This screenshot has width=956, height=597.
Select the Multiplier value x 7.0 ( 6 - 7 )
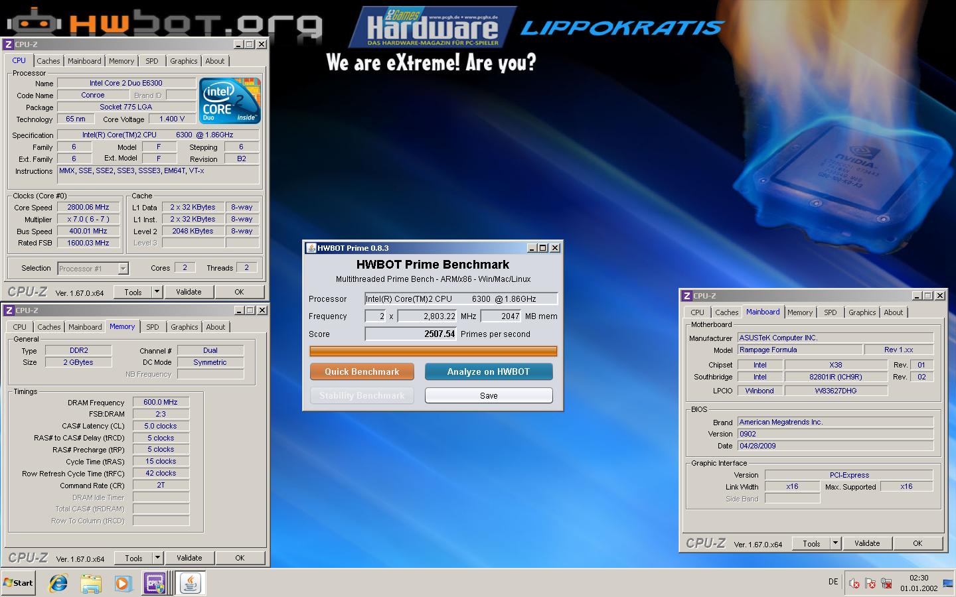[x=88, y=220]
